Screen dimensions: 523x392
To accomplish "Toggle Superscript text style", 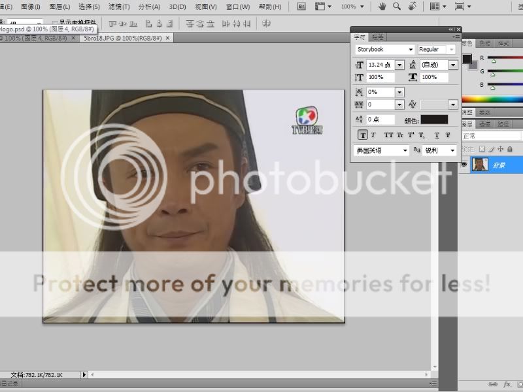I will (411, 135).
